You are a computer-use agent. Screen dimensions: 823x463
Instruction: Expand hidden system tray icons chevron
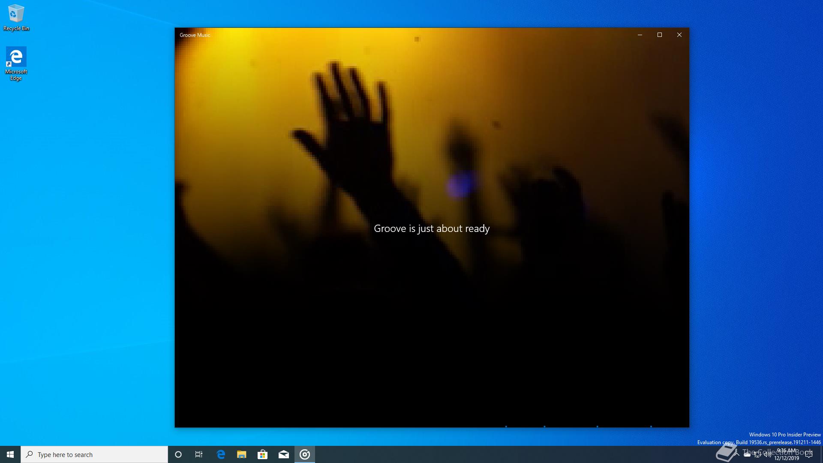click(x=737, y=454)
